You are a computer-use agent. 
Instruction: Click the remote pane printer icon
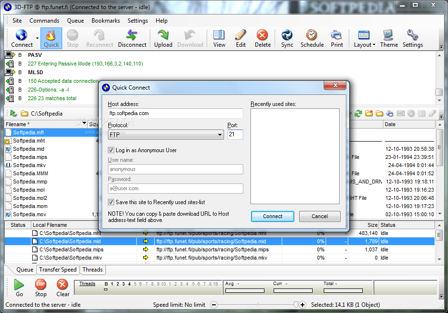[x=390, y=113]
